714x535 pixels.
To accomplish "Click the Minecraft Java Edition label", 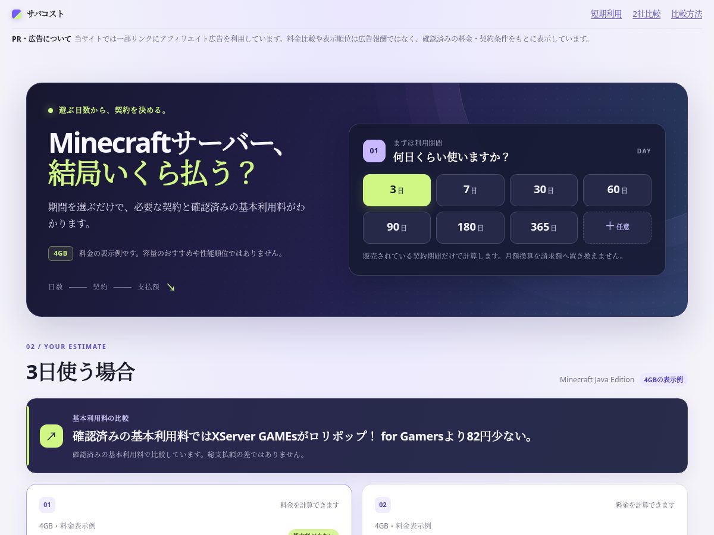I will click(x=597, y=379).
